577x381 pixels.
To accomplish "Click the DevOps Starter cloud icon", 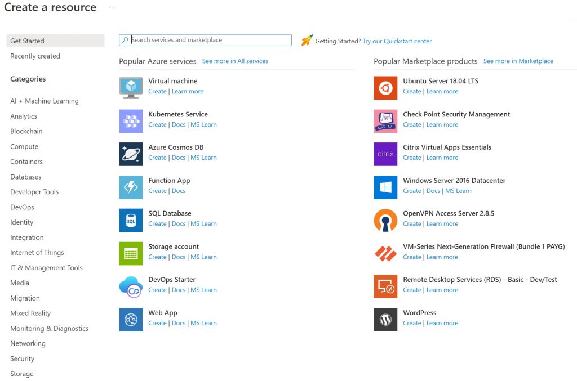I will pos(131,286).
